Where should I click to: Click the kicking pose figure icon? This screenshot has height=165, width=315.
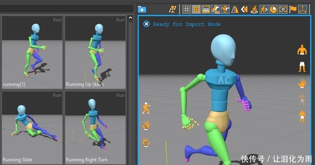[x=146, y=108]
